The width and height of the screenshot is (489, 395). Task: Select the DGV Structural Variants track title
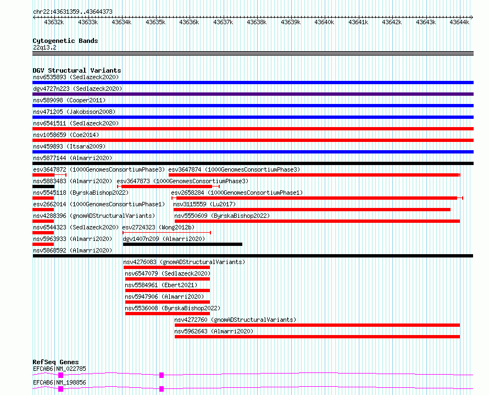(77, 70)
